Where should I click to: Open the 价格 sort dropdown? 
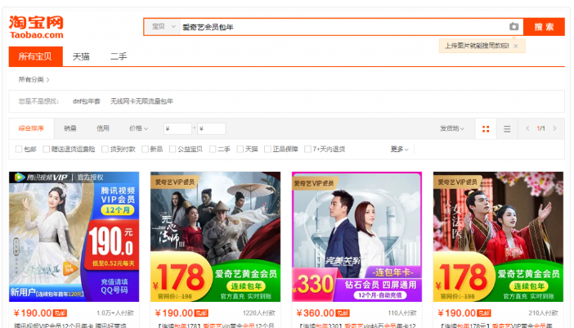(x=138, y=128)
